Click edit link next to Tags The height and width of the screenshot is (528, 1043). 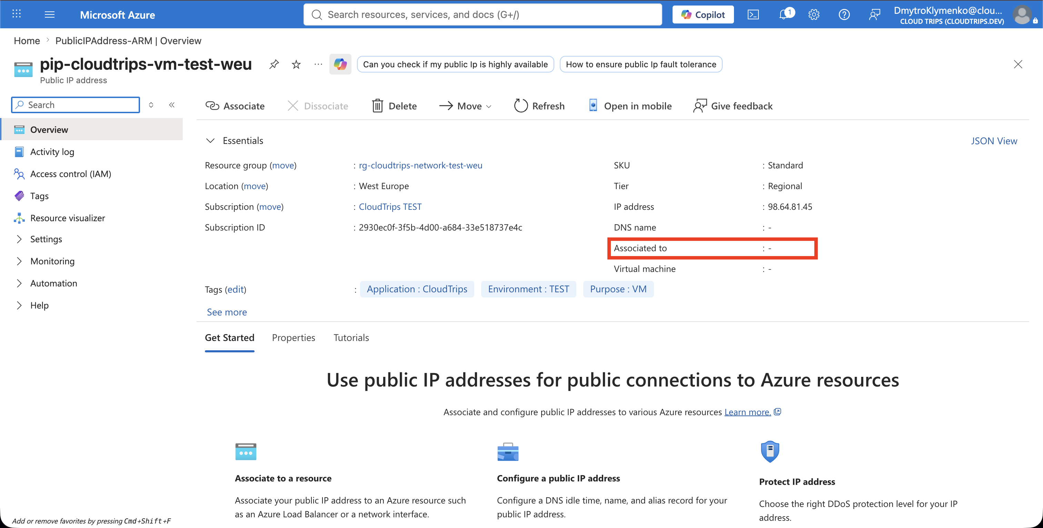[x=235, y=289]
